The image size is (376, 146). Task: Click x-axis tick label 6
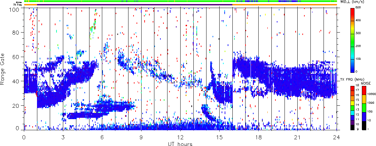click(x=102, y=137)
